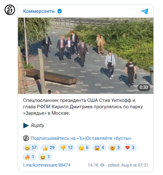Toggle the red heart reaction with 3

[x=130, y=147]
